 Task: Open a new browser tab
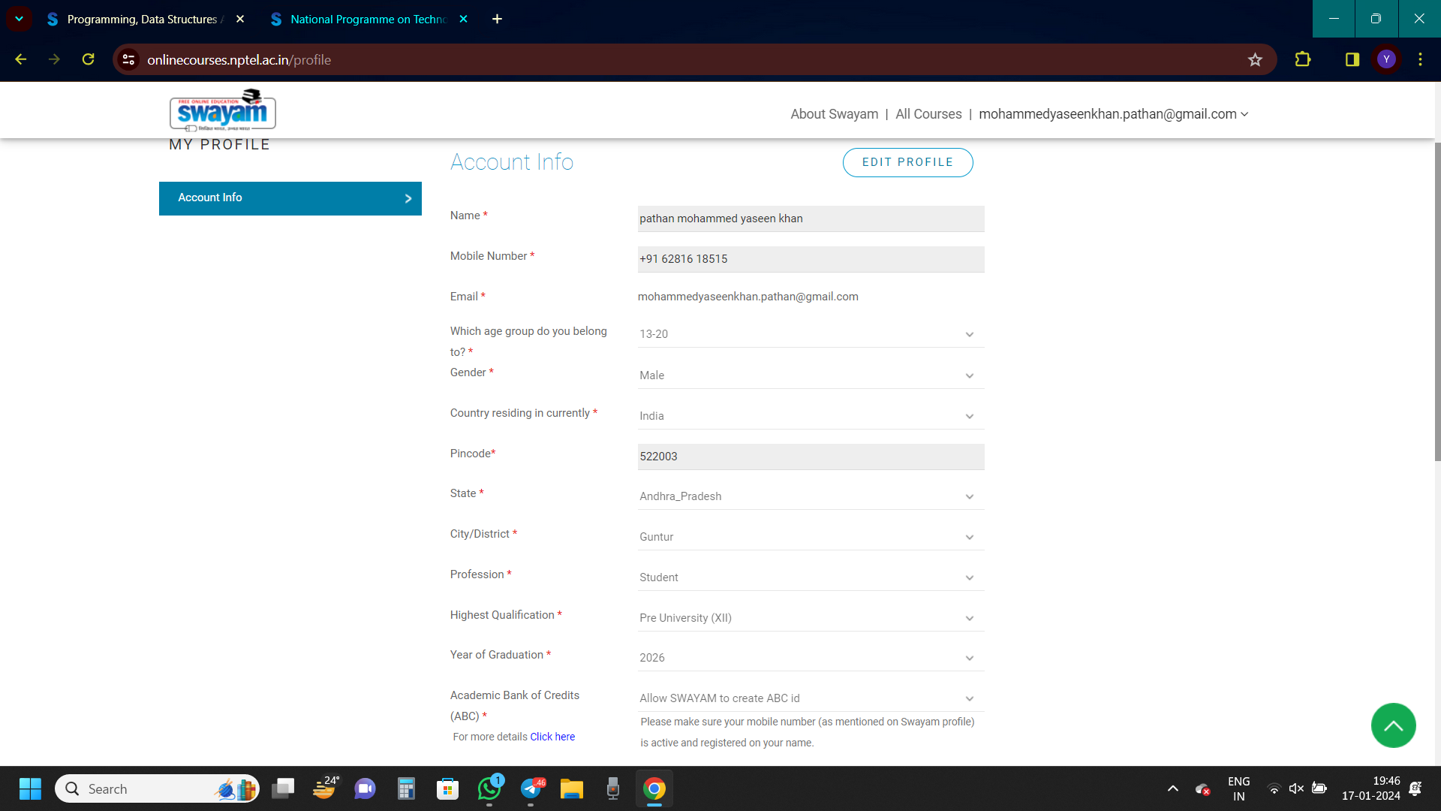click(x=497, y=19)
